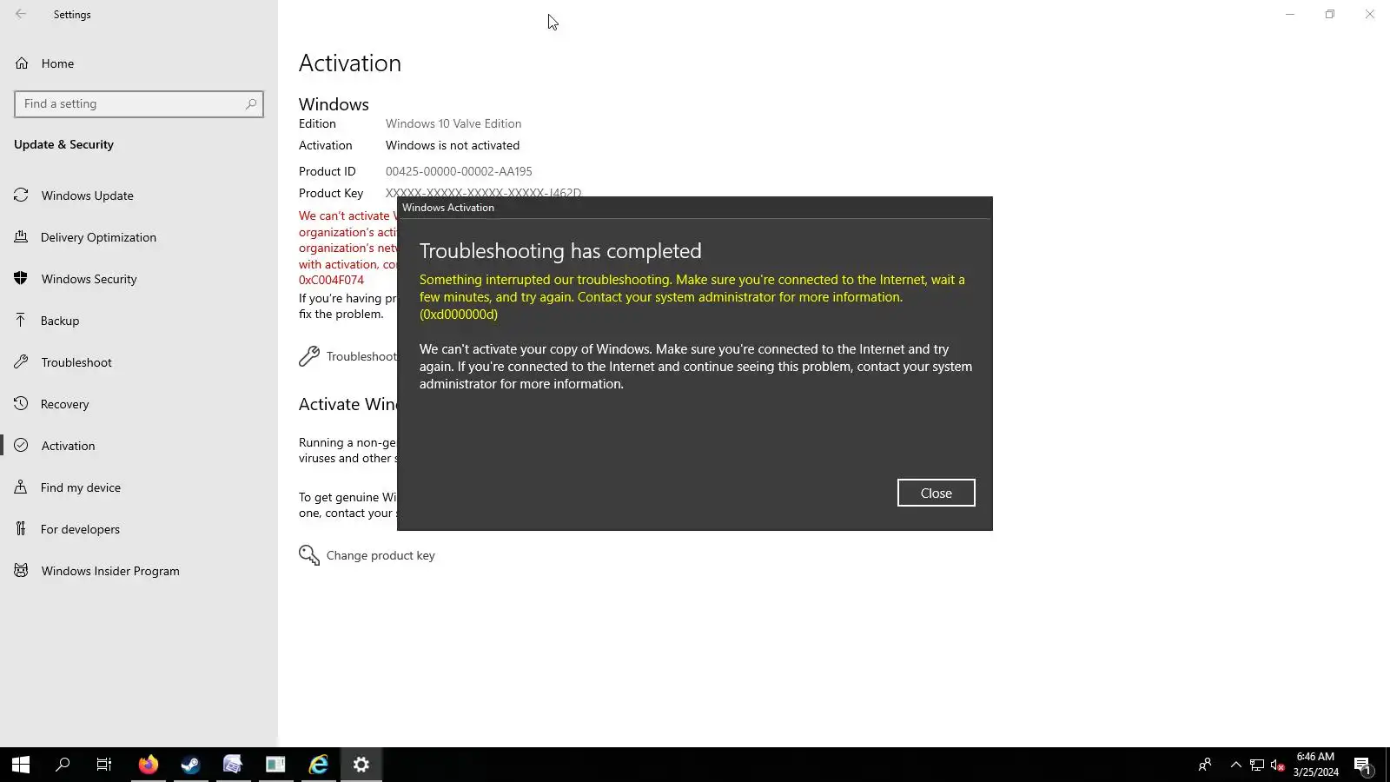Click the muted volume icon in the tray
Viewport: 1390px width, 782px height.
coord(1278,765)
